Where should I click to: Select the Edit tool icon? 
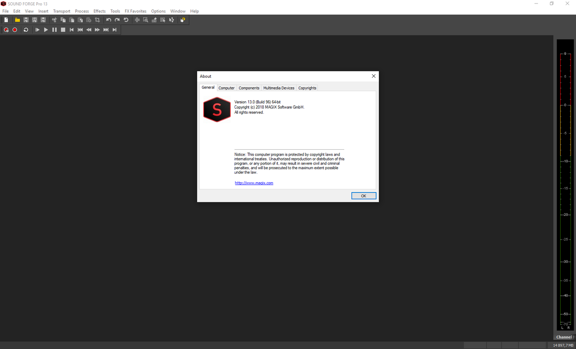click(137, 20)
